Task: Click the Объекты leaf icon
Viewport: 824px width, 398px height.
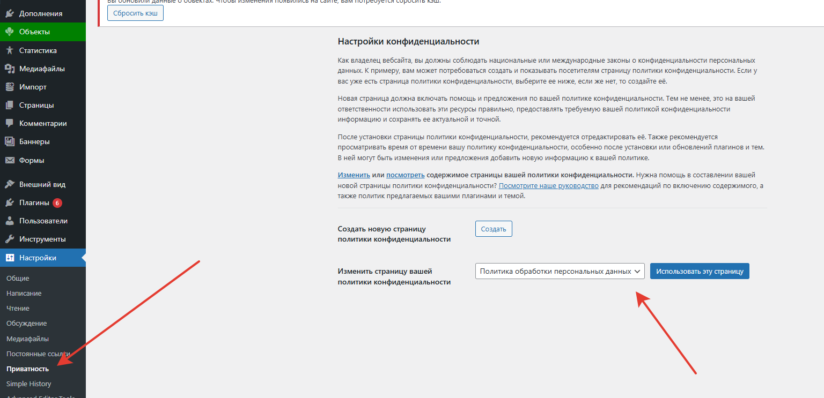Action: pos(10,32)
